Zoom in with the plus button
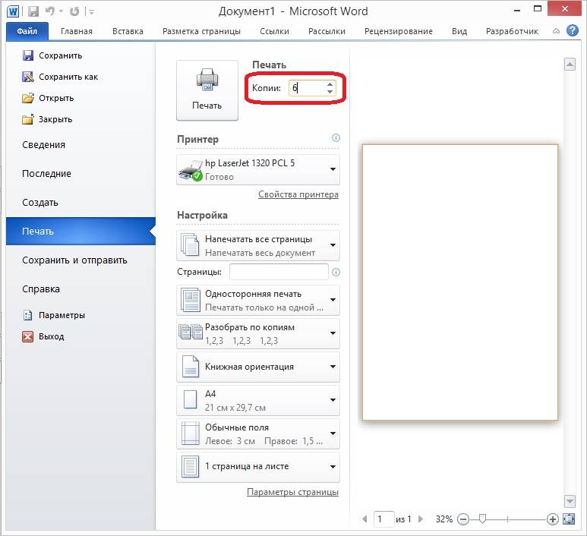This screenshot has height=536, width=587. pos(553,519)
